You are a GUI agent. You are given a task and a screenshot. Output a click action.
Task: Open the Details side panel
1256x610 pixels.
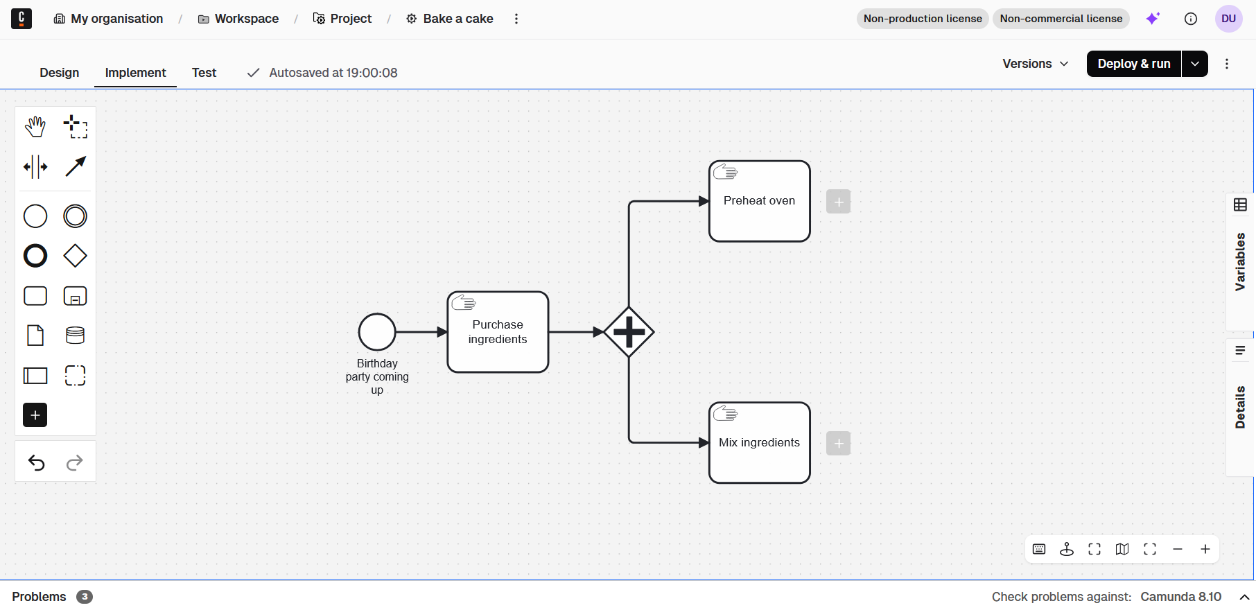[x=1241, y=407]
